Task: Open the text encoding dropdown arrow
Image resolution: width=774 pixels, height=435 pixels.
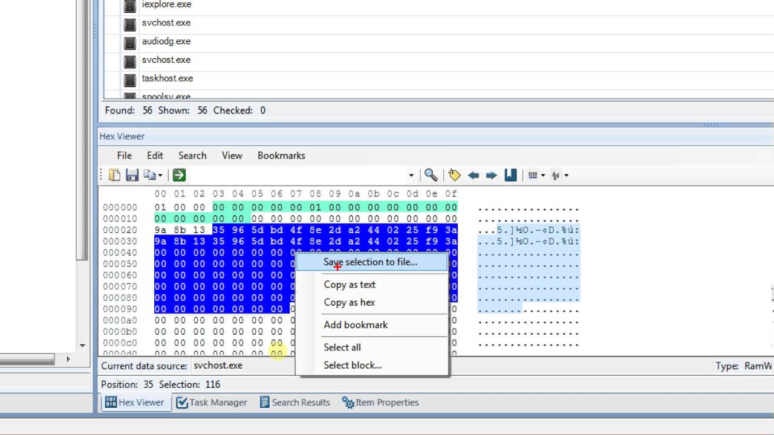Action: tap(566, 176)
